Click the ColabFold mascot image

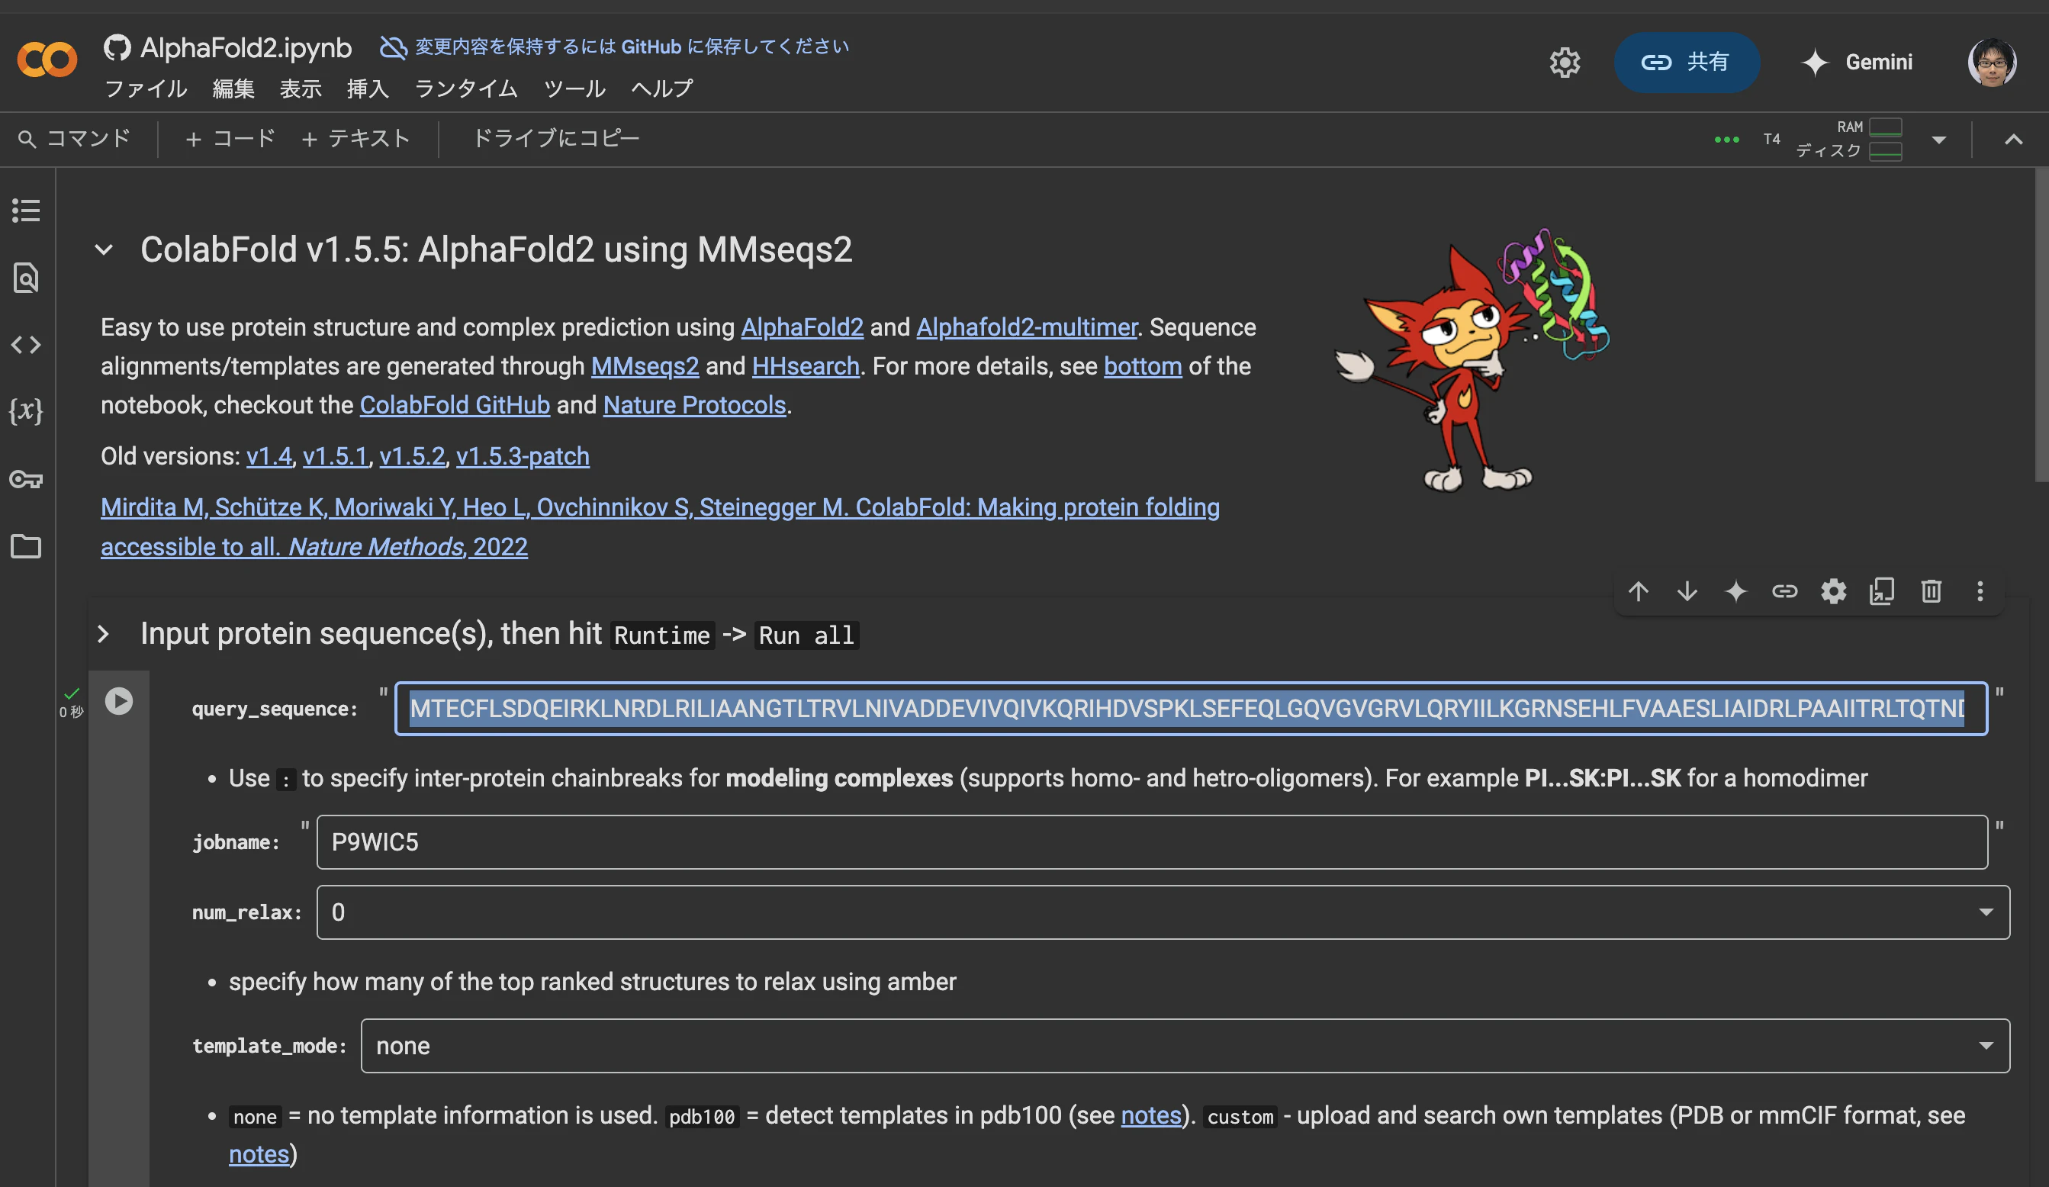pyautogui.click(x=1472, y=359)
